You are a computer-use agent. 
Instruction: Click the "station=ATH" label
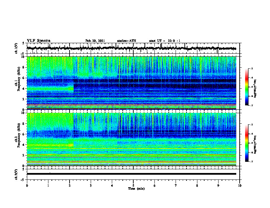(126, 41)
